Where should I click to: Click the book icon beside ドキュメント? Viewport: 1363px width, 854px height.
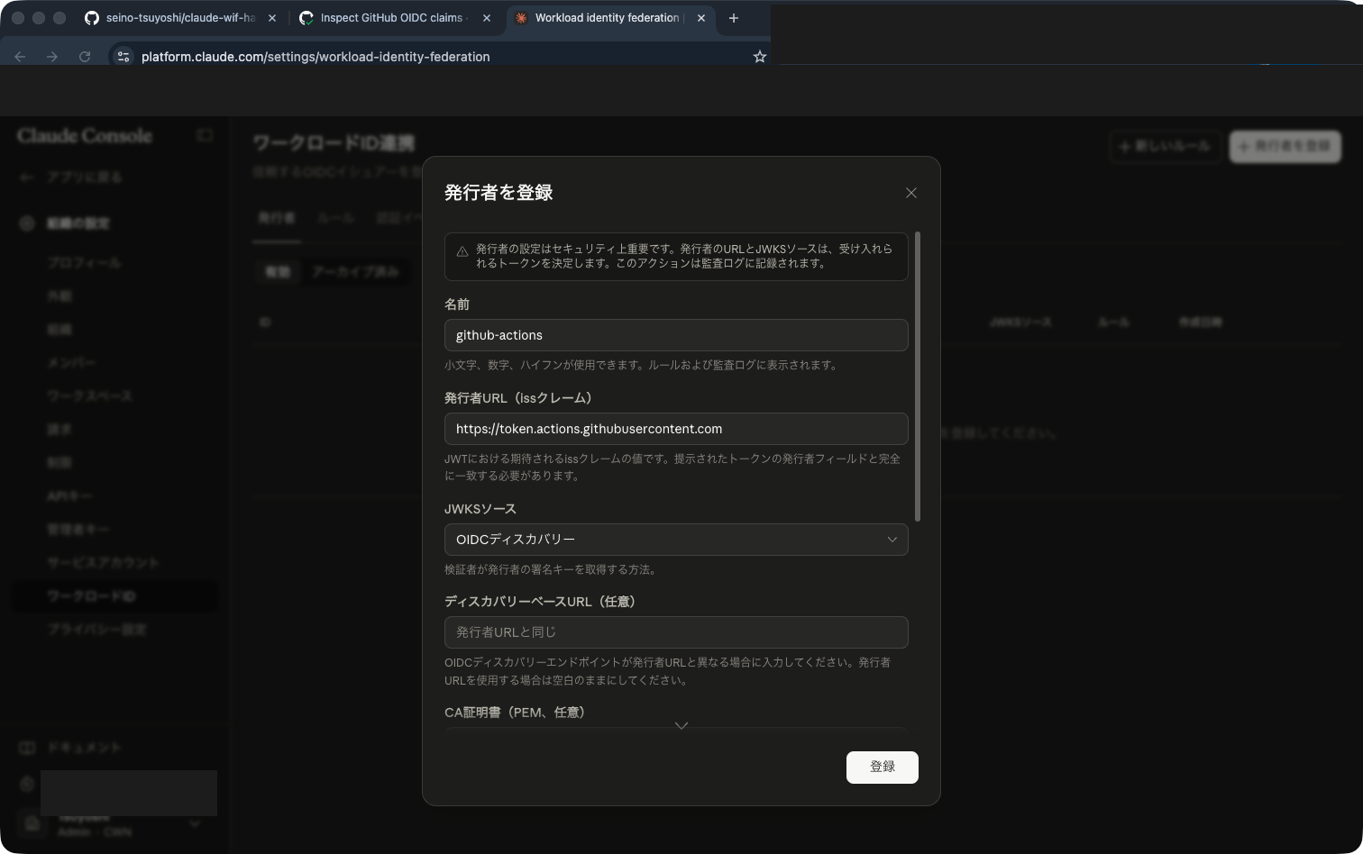coord(27,748)
